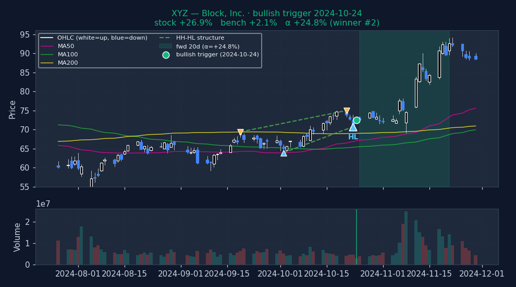This screenshot has height=287, width=516.
Task: Click the green bullish trigger circle on the chart
Action: pyautogui.click(x=357, y=120)
